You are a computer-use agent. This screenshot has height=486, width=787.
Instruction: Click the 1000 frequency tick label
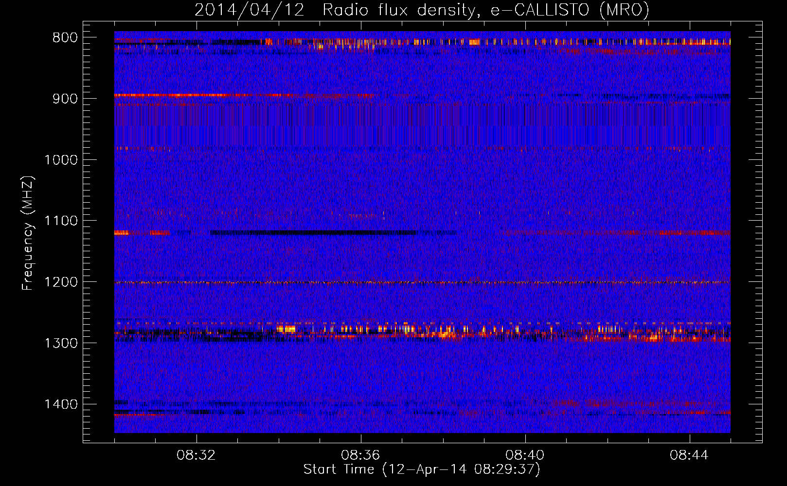(x=61, y=160)
